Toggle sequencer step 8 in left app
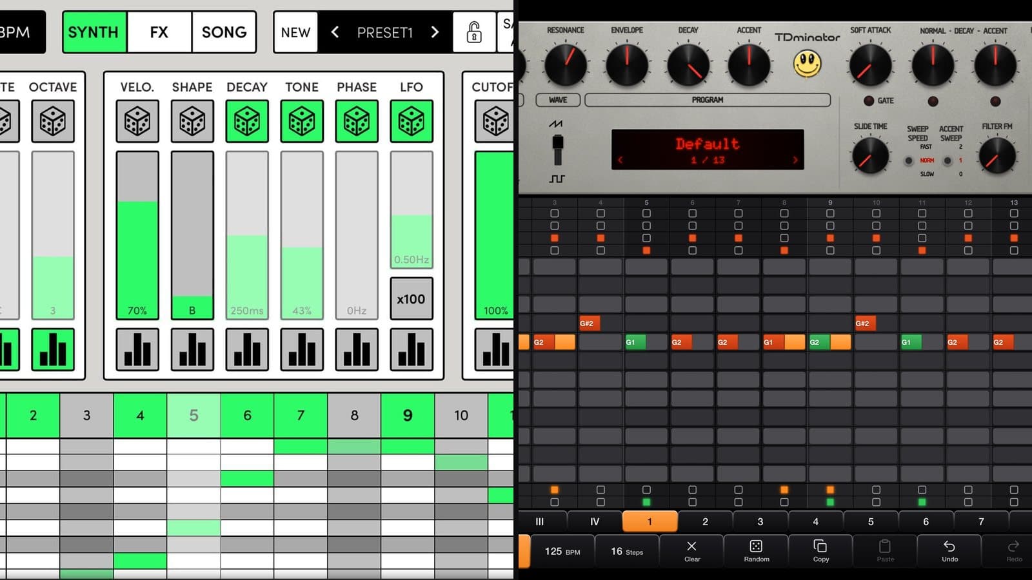 pos(354,416)
